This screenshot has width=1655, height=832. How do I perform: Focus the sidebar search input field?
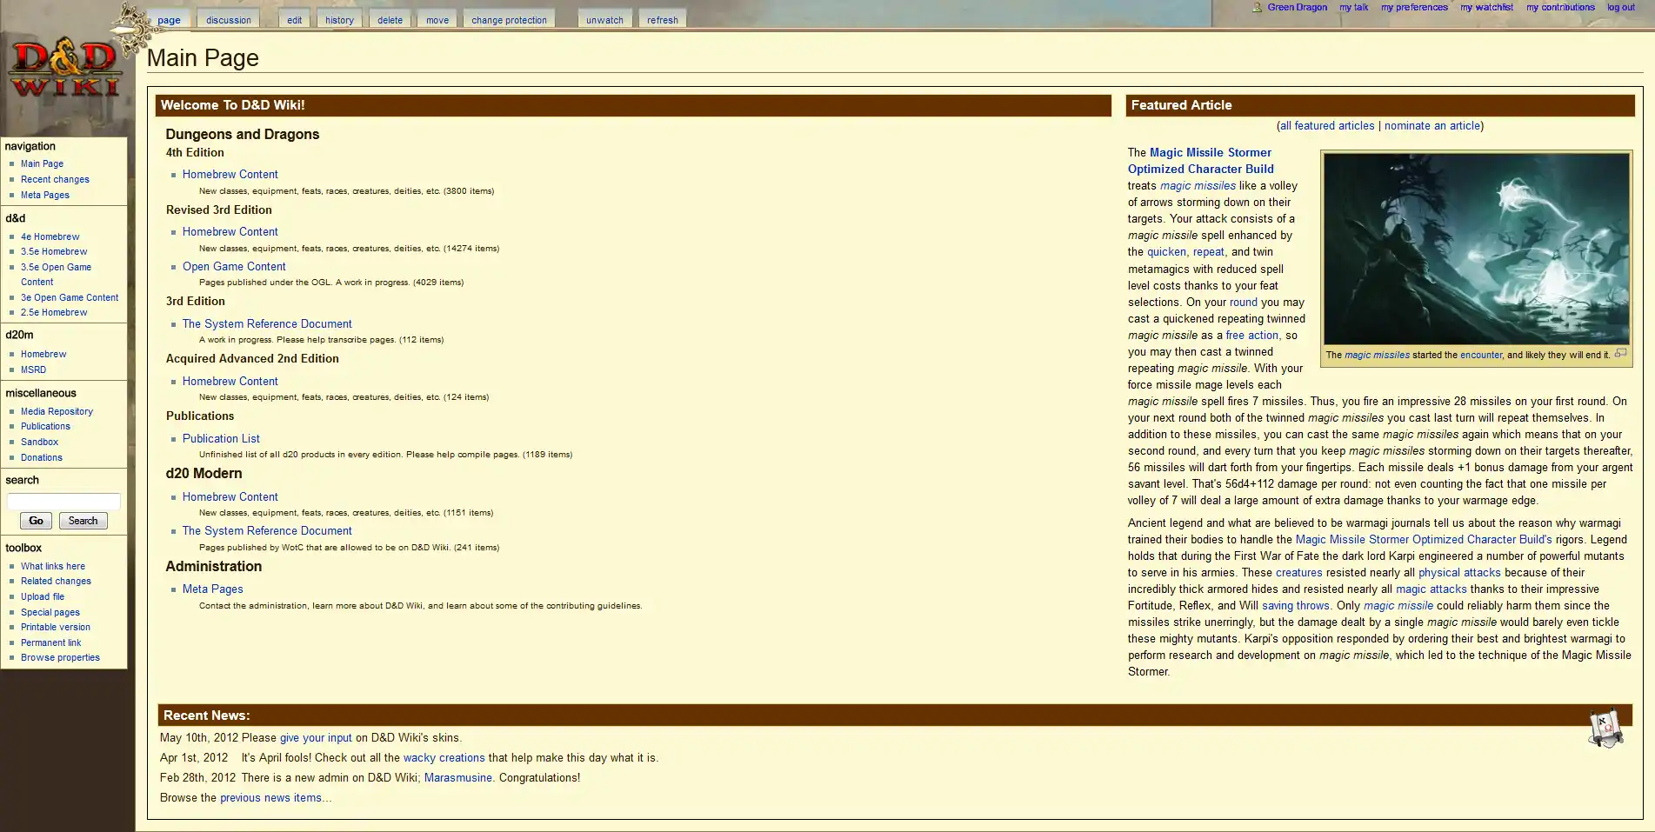pos(63,501)
